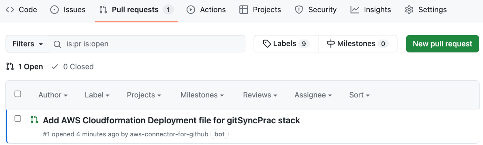Click the New pull request button
483x145 pixels.
pos(442,44)
